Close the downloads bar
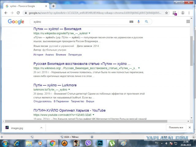The height and width of the screenshot is (147, 196). point(190,127)
